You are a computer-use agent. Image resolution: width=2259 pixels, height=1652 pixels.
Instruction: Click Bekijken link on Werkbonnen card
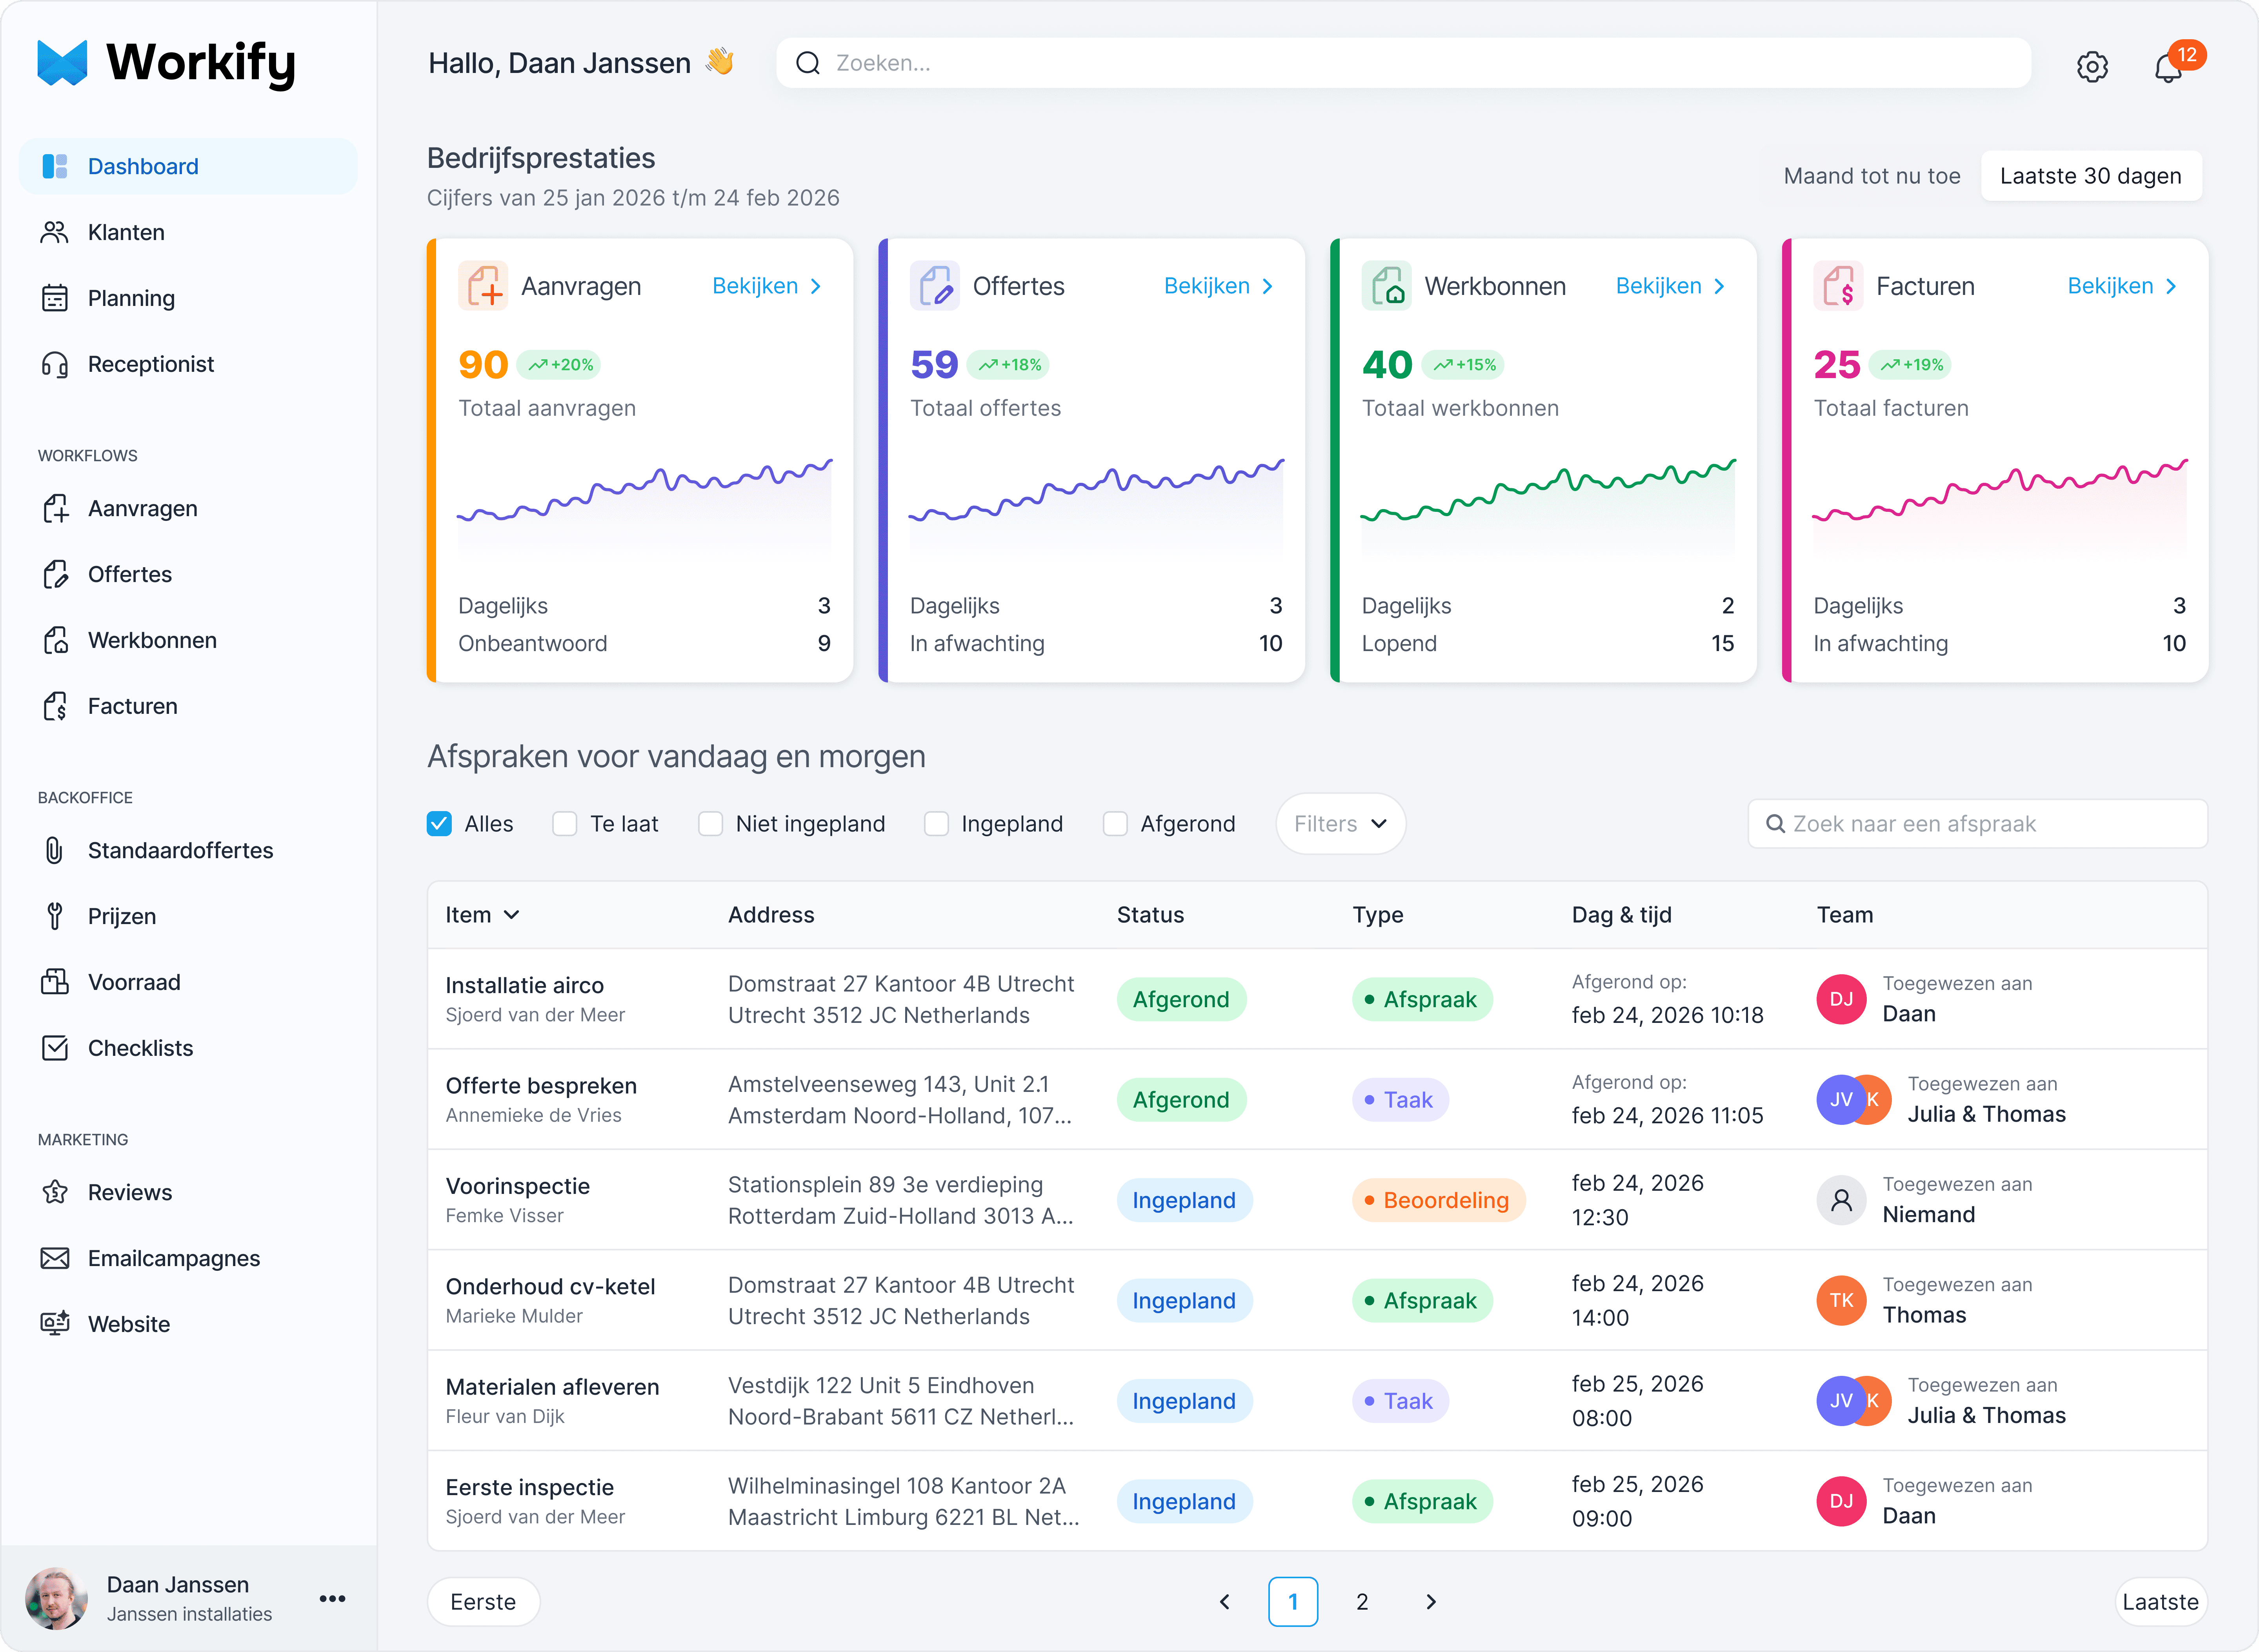1671,286
